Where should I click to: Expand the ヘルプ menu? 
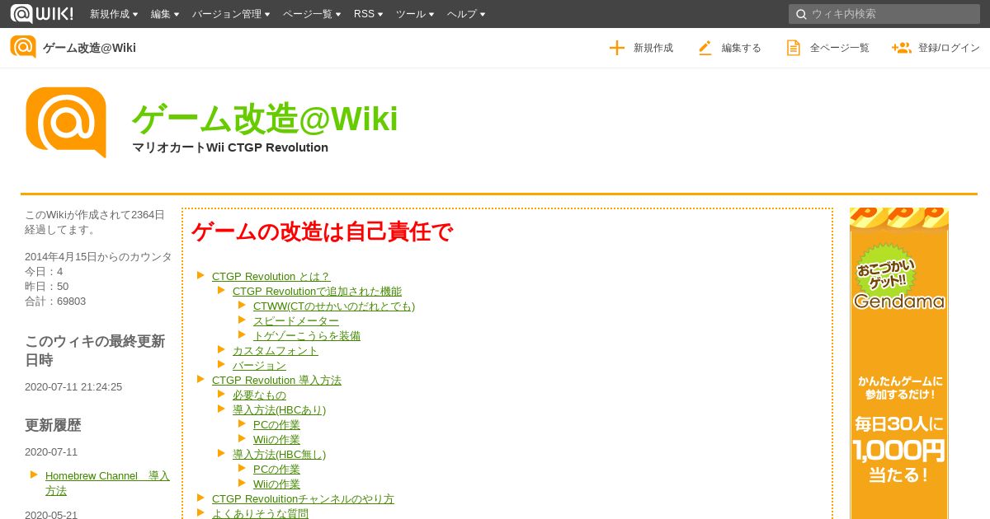[x=466, y=14]
